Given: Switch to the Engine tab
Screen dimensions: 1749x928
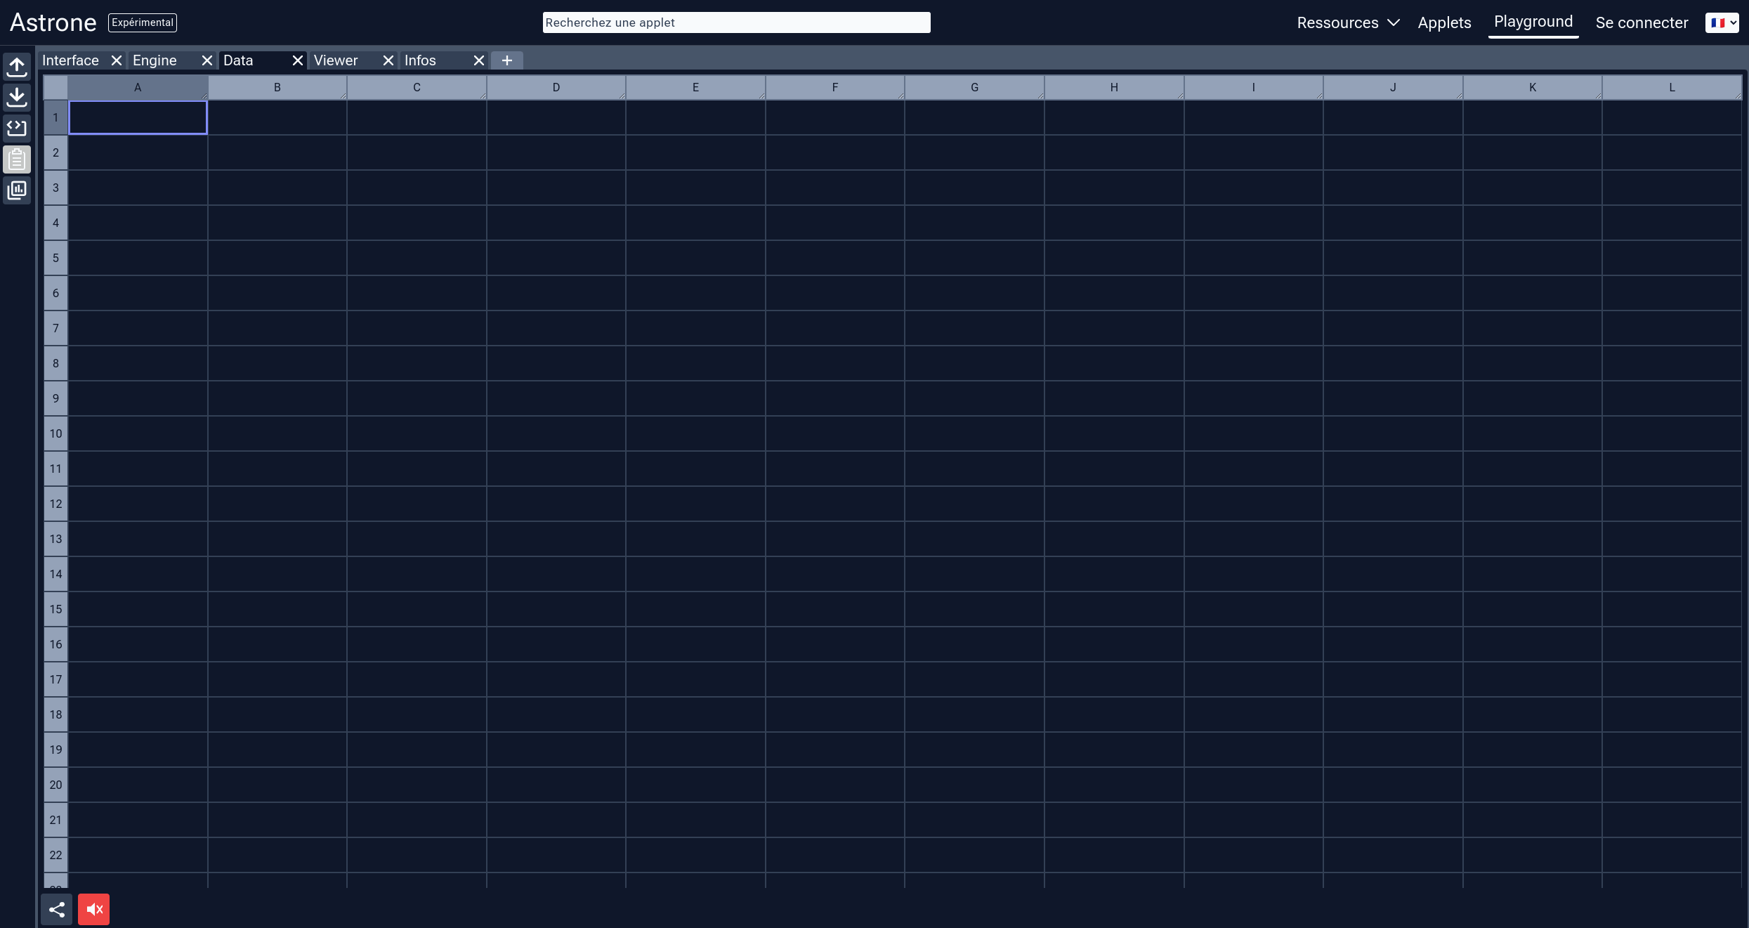Looking at the screenshot, I should [154, 59].
